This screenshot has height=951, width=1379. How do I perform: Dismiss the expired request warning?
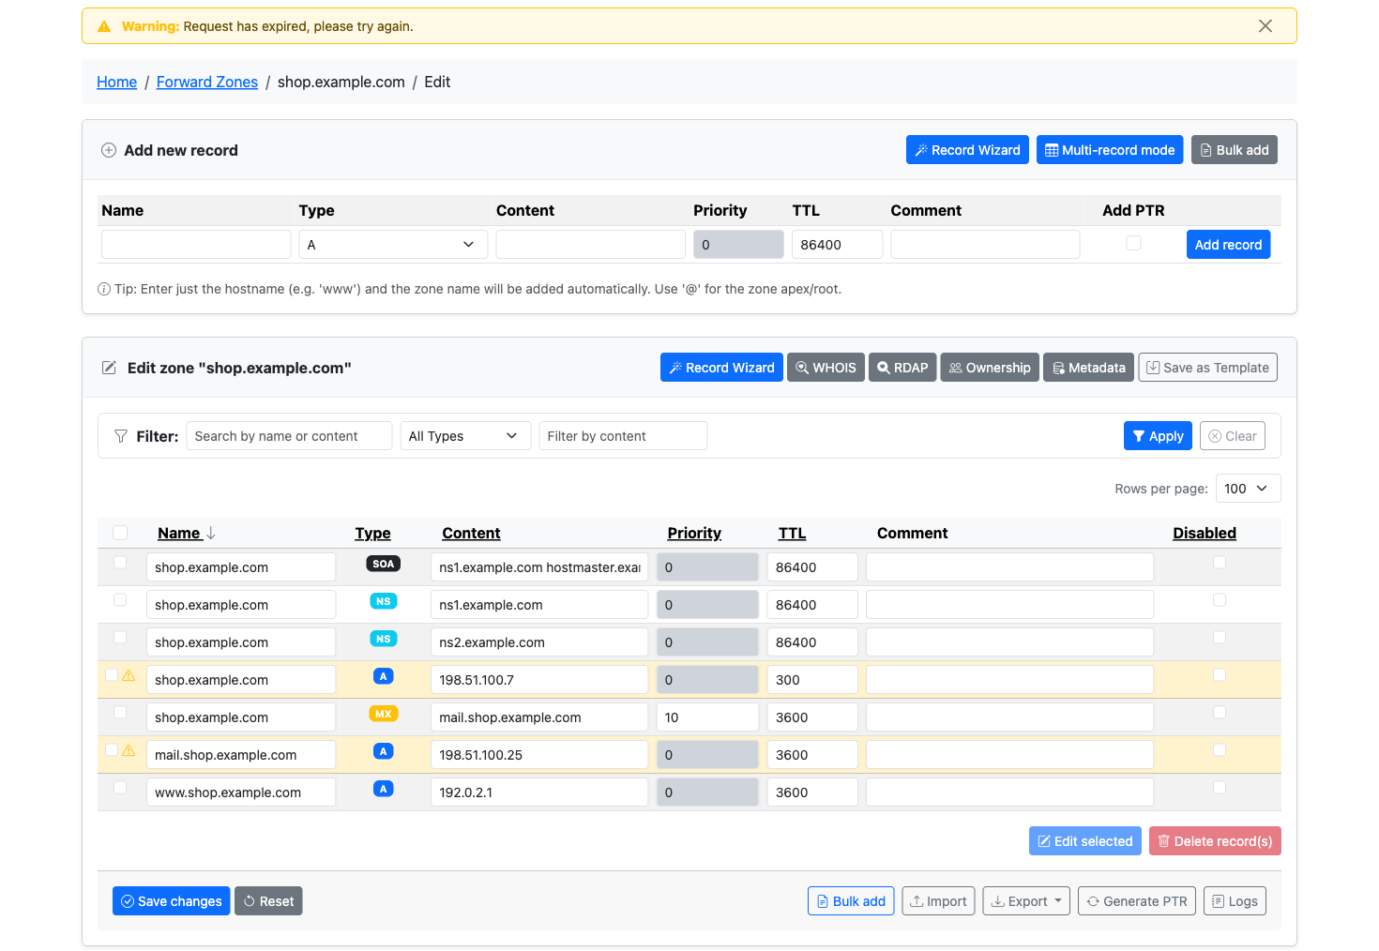click(1265, 26)
